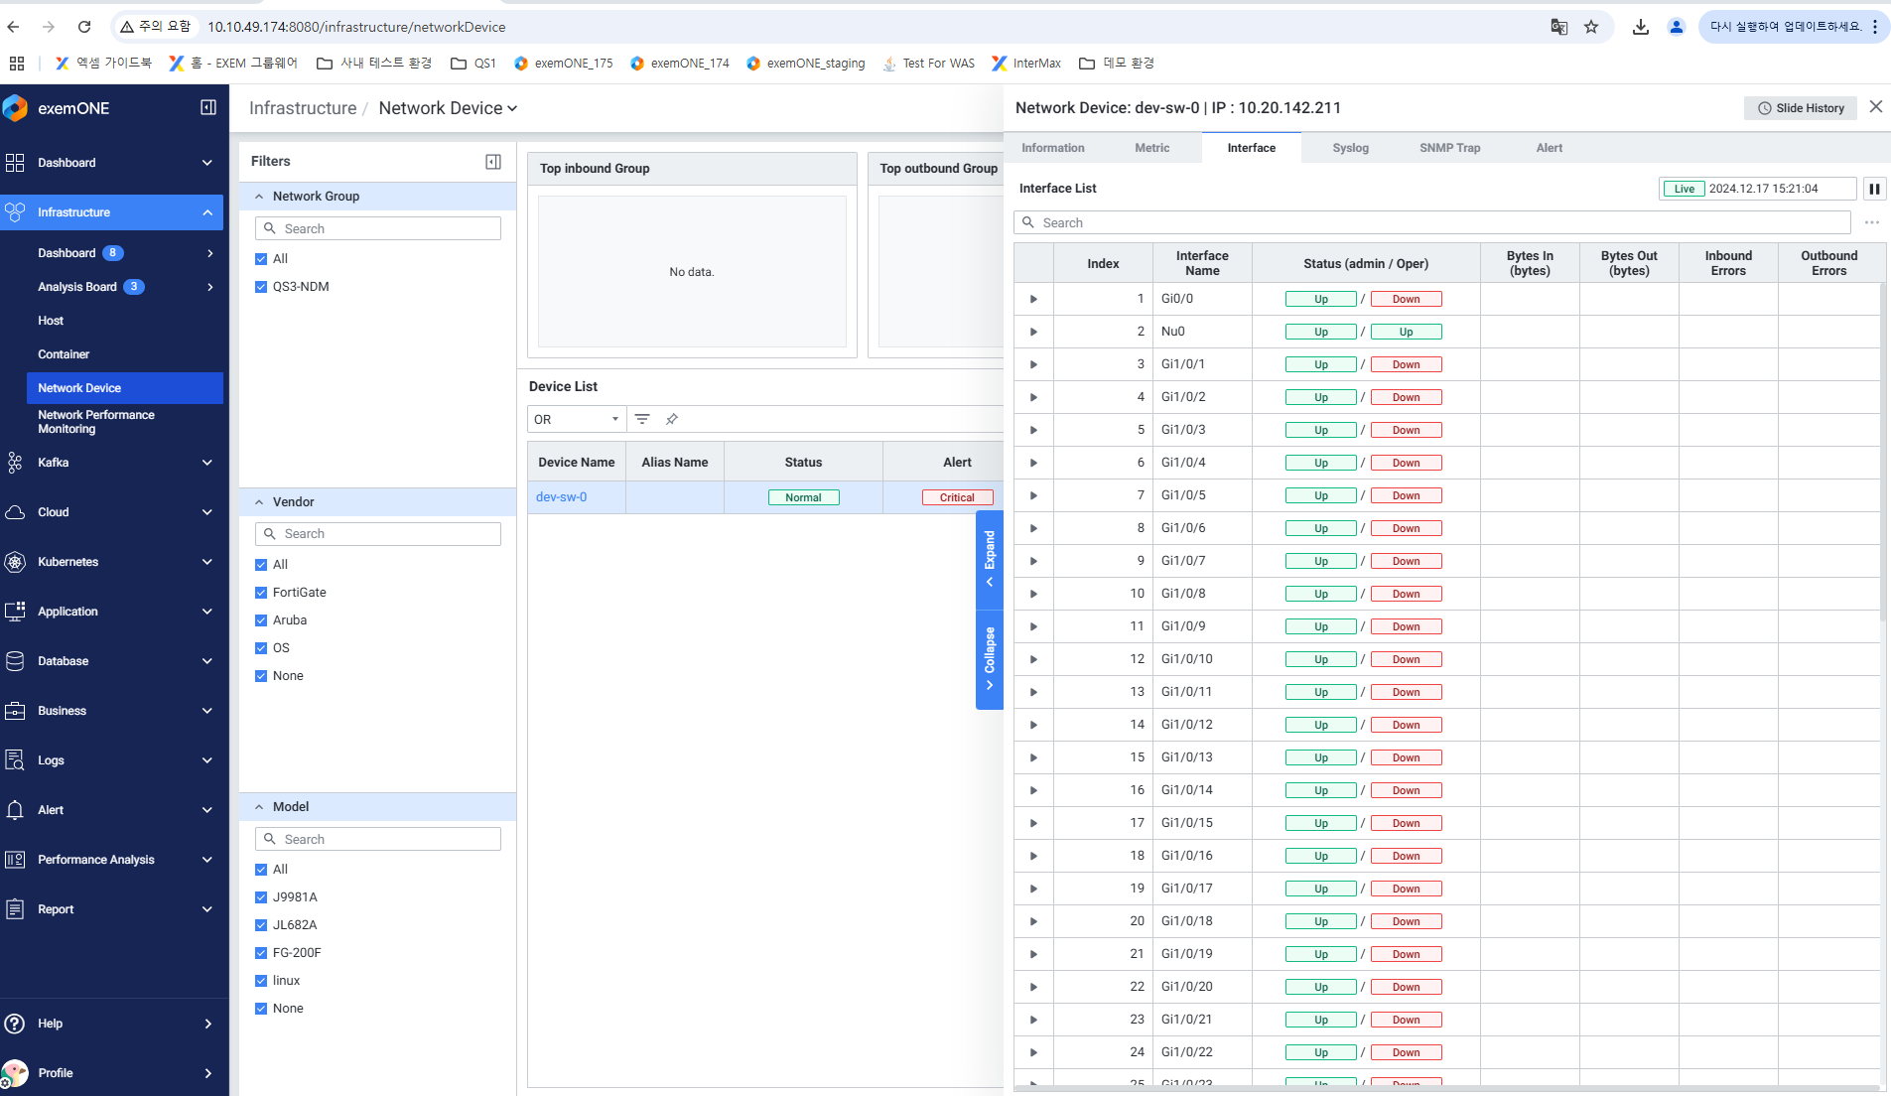Uncheck the QS3-NDM network group
Image resolution: width=1891 pixels, height=1096 pixels.
(261, 287)
